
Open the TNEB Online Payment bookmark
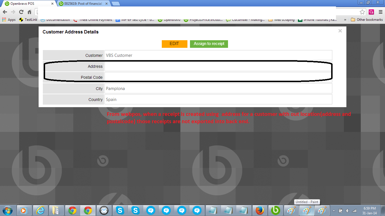tap(93, 20)
